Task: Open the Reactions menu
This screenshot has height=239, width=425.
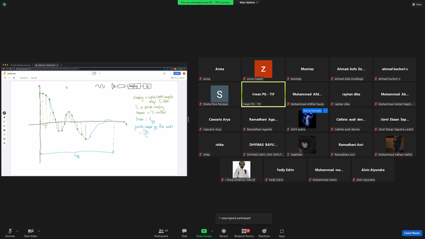Action: click(x=264, y=232)
